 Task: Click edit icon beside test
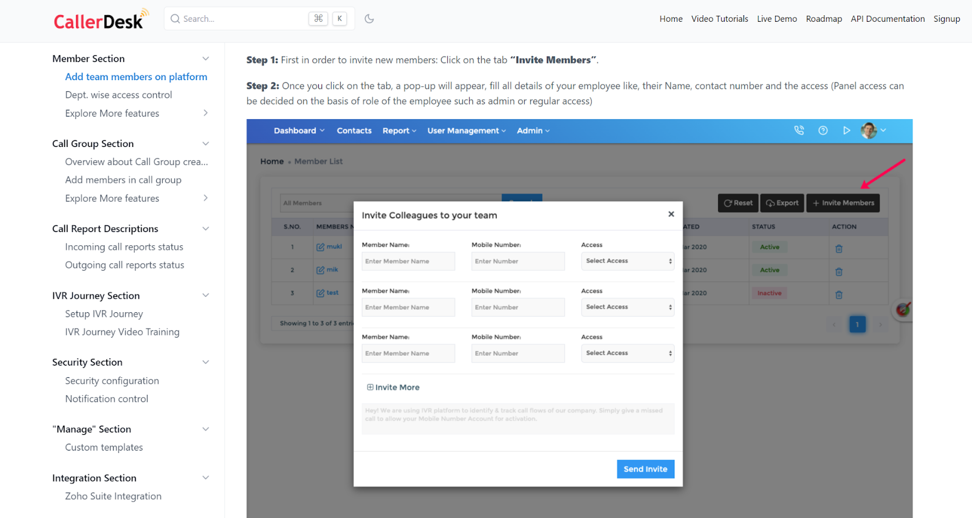320,293
